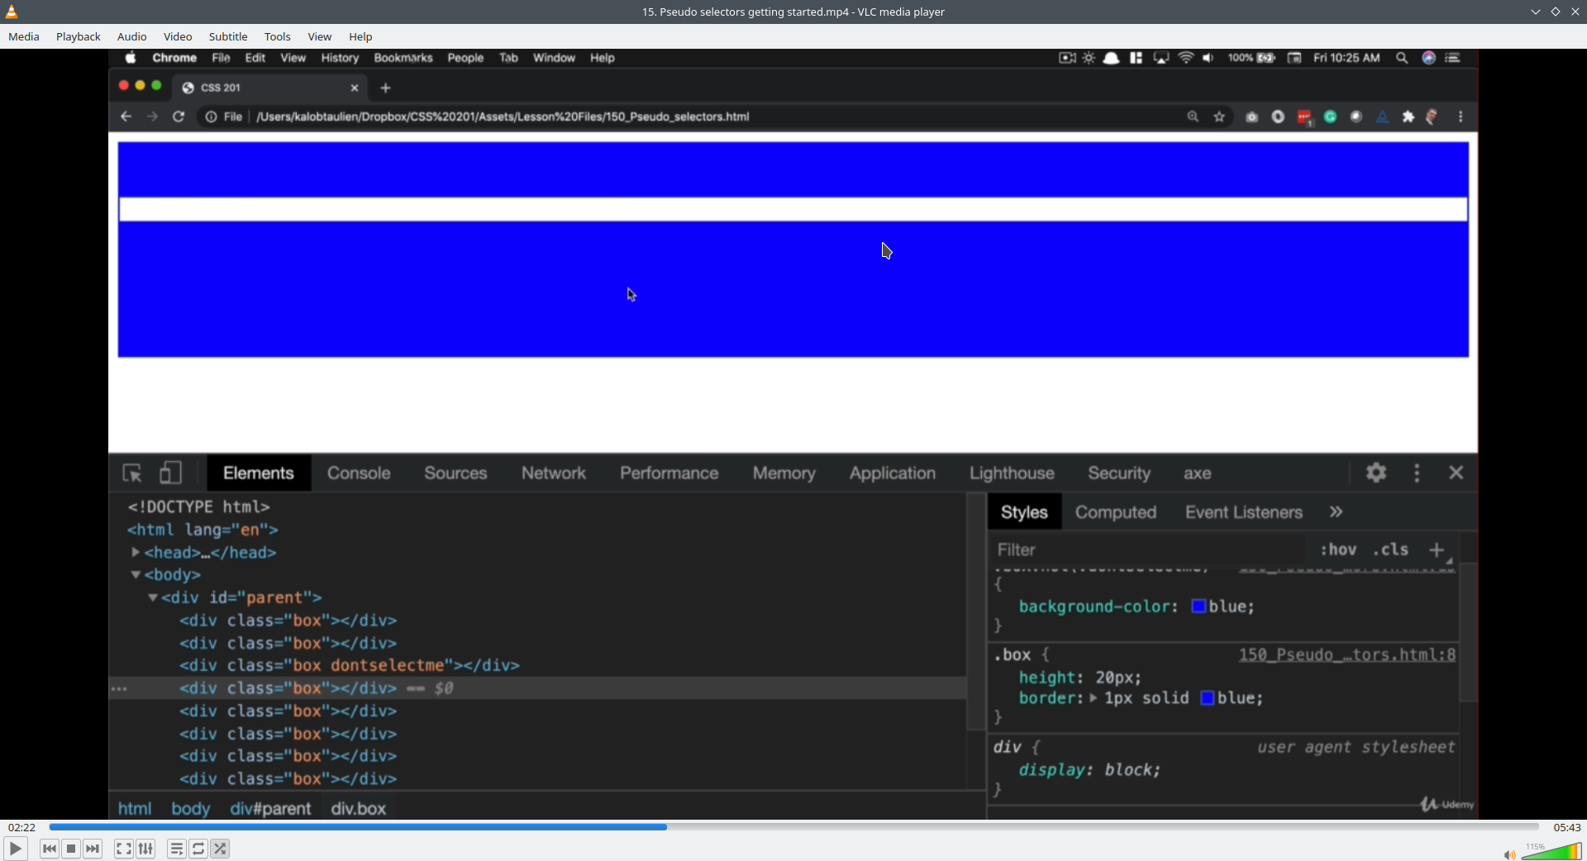Open DevTools three-dot options menu
The height and width of the screenshot is (861, 1587).
[x=1418, y=473]
